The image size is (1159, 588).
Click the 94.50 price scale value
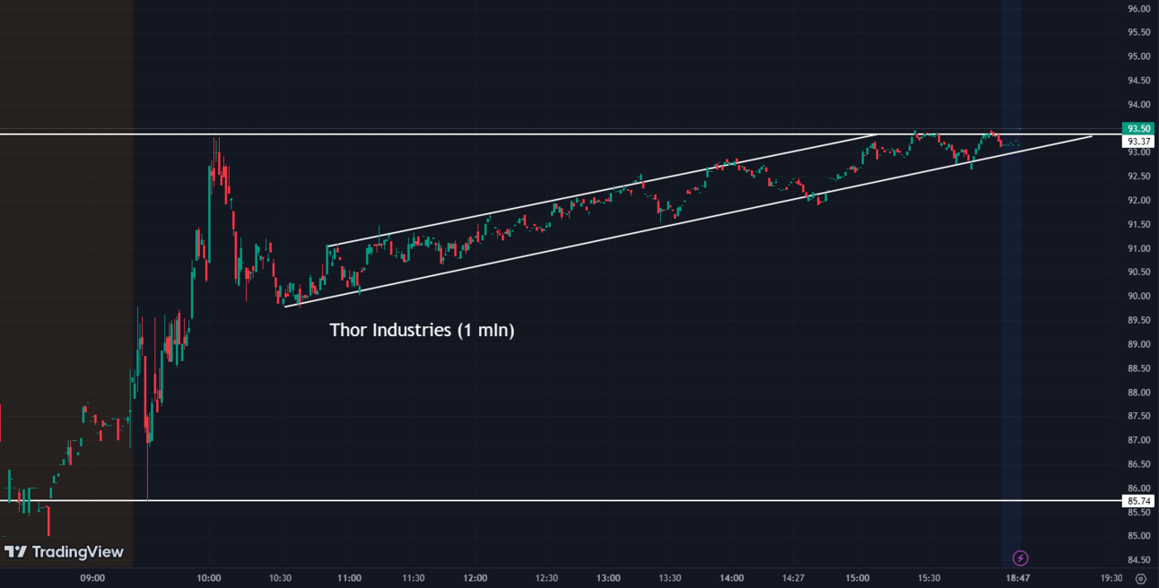click(1138, 81)
